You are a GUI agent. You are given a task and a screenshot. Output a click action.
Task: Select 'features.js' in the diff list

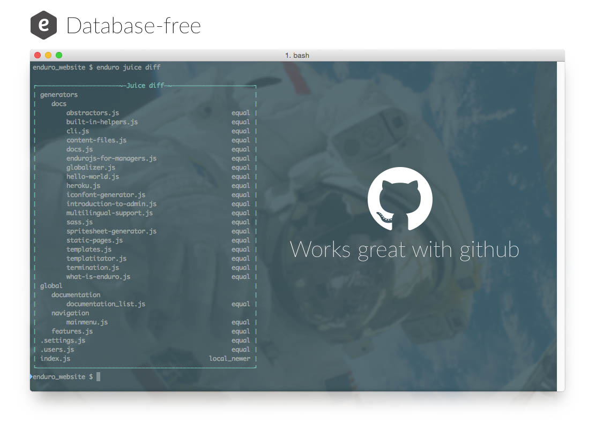(x=72, y=331)
